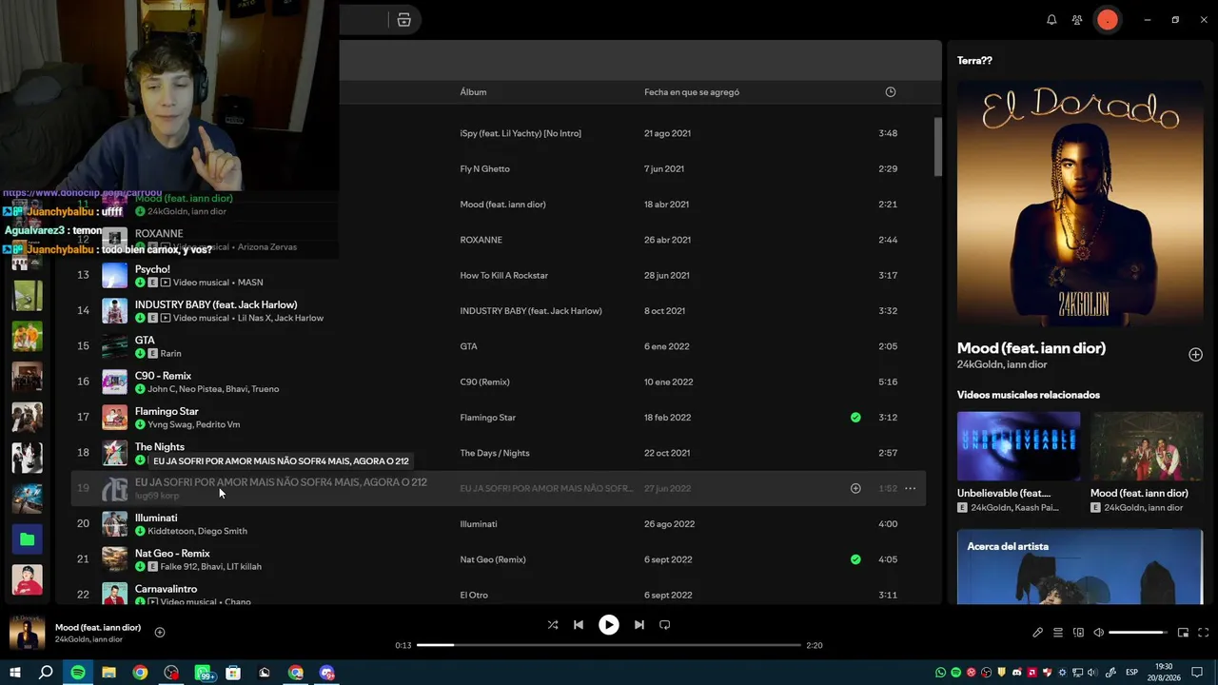Open the friend activity icon
This screenshot has width=1218, height=685.
pos(1077,20)
